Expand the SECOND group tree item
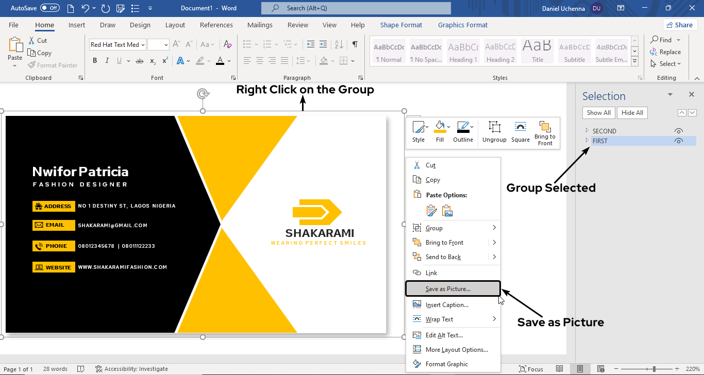Screen dimensions: 704x375 587,131
